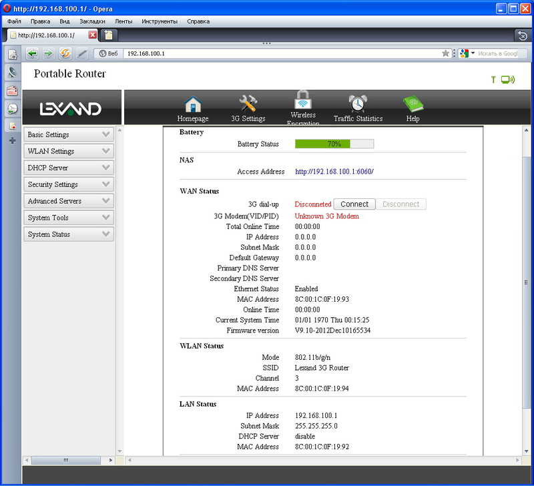Open 3G Settings tools icon
The height and width of the screenshot is (486, 534).
pyautogui.click(x=248, y=103)
